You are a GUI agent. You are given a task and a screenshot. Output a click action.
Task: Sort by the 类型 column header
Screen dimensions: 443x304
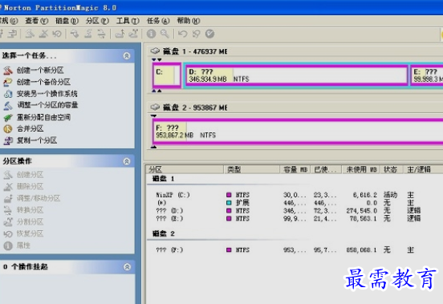[x=252, y=169]
